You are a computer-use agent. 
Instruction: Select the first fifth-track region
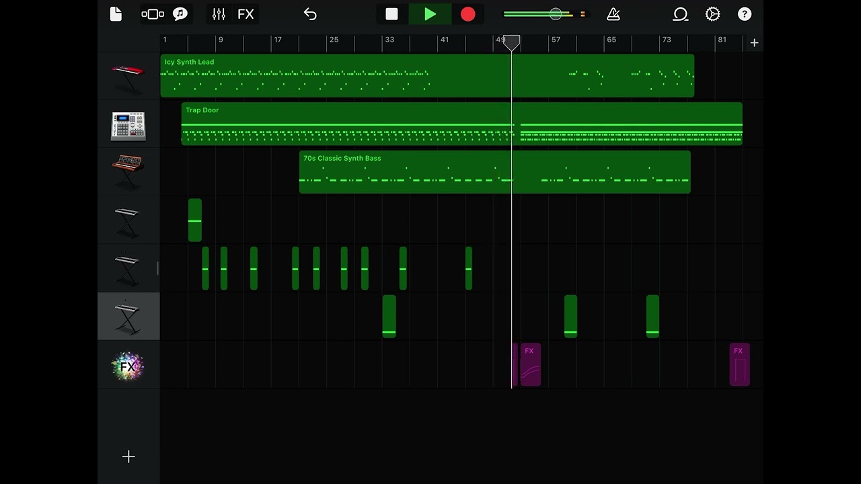click(205, 269)
